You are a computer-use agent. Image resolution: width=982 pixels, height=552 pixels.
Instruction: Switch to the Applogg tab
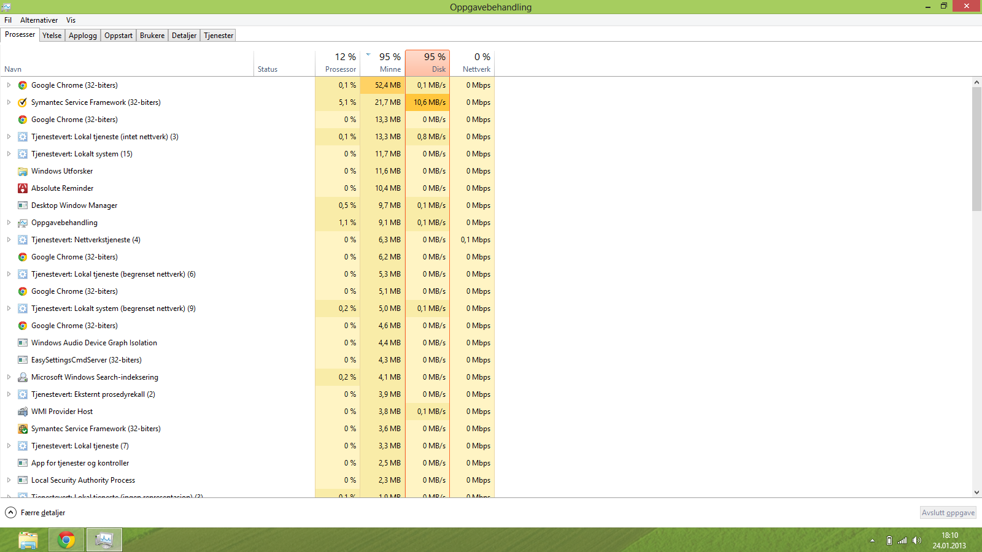(x=83, y=36)
